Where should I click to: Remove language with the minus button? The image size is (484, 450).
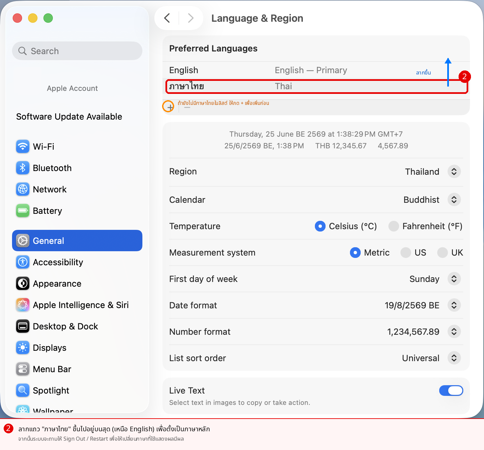pyautogui.click(x=187, y=107)
